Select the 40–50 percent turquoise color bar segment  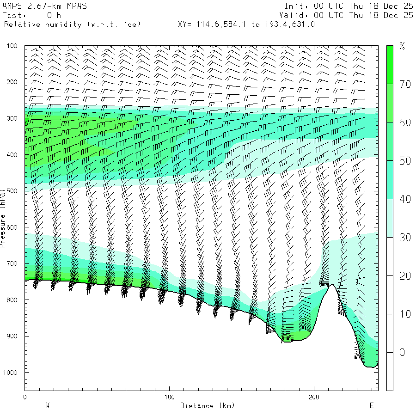[x=390, y=180]
